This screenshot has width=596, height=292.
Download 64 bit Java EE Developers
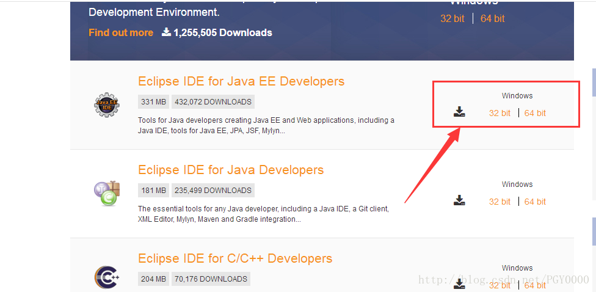coord(535,113)
